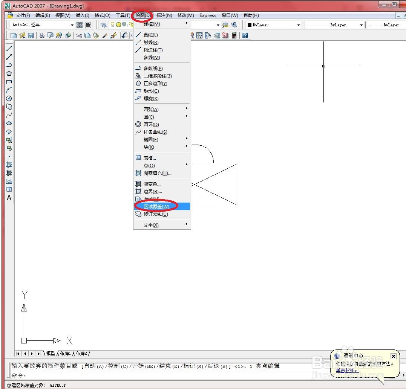
Task: Click the Help question mark icon
Action: (x=245, y=35)
